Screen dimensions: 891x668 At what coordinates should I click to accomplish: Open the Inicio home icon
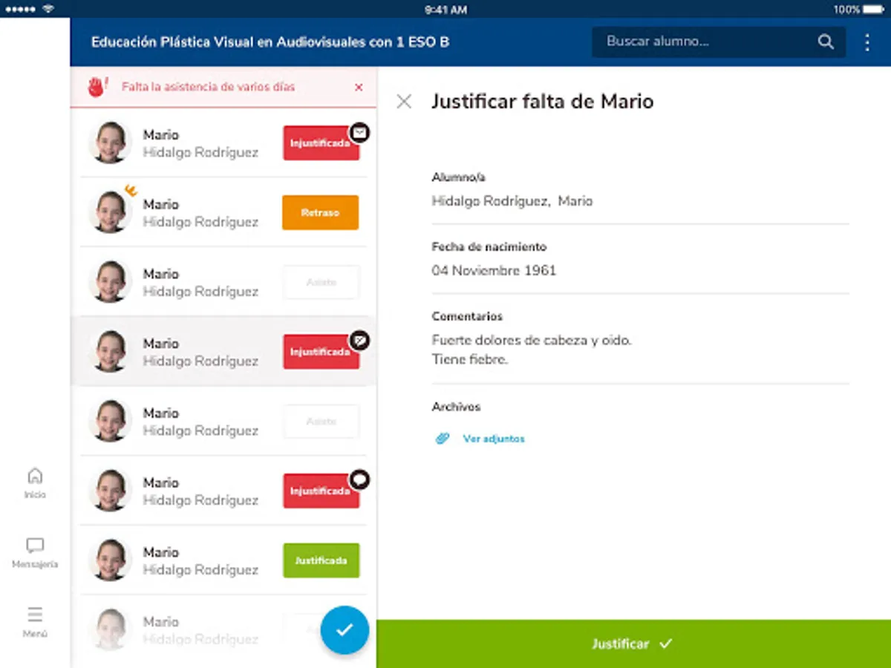click(x=35, y=476)
